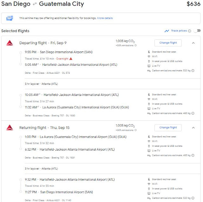203x202 pixels.
Task: Click the +33% emissions info icon
Action: [135, 45]
